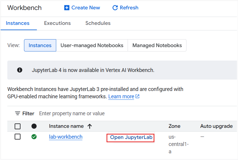Tick the select-all checkbox in table header
Image resolution: width=238 pixels, height=160 pixels.
[18, 126]
